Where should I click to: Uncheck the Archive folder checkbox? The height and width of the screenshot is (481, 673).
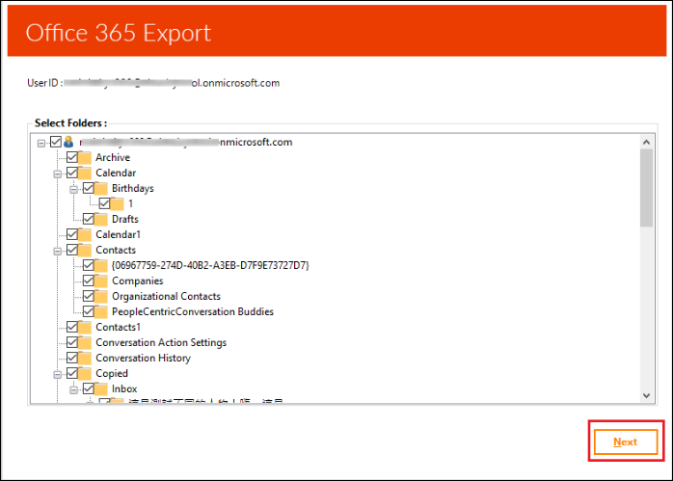tap(72, 157)
